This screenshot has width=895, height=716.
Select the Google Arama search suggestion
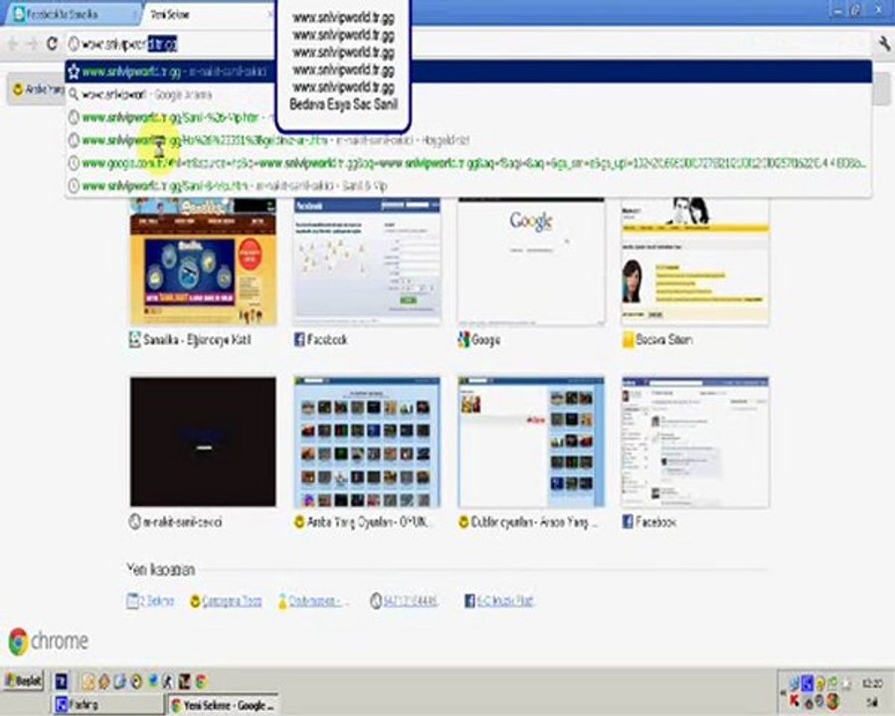tap(468, 94)
